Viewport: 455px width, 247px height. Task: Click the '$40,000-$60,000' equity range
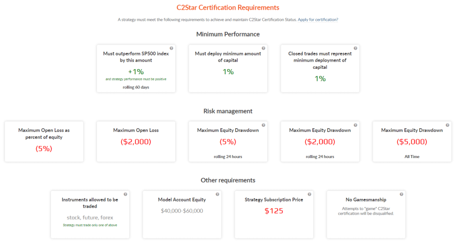click(182, 211)
